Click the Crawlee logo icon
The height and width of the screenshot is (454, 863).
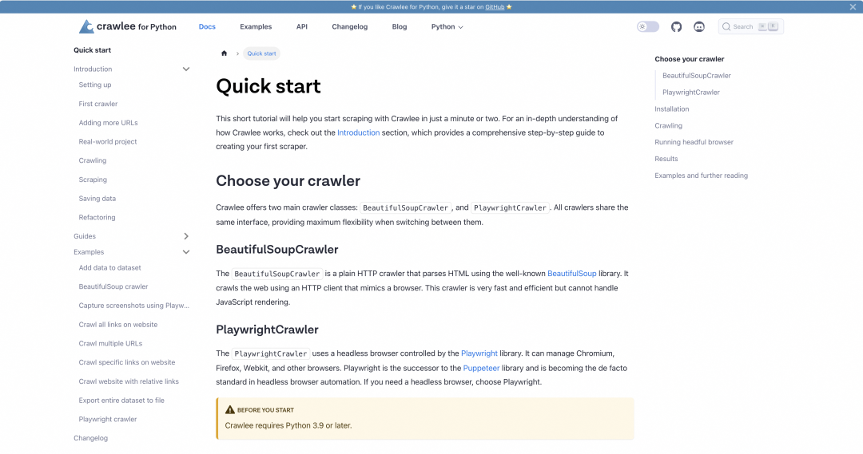[x=86, y=26]
